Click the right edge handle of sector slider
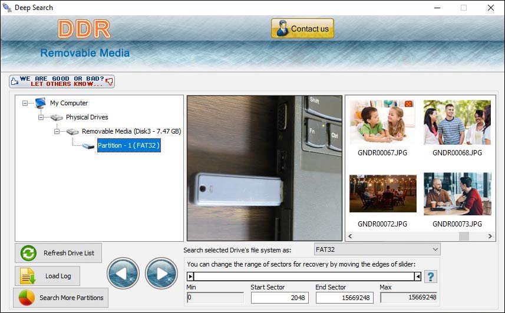This screenshot has height=313, width=505. click(x=418, y=277)
